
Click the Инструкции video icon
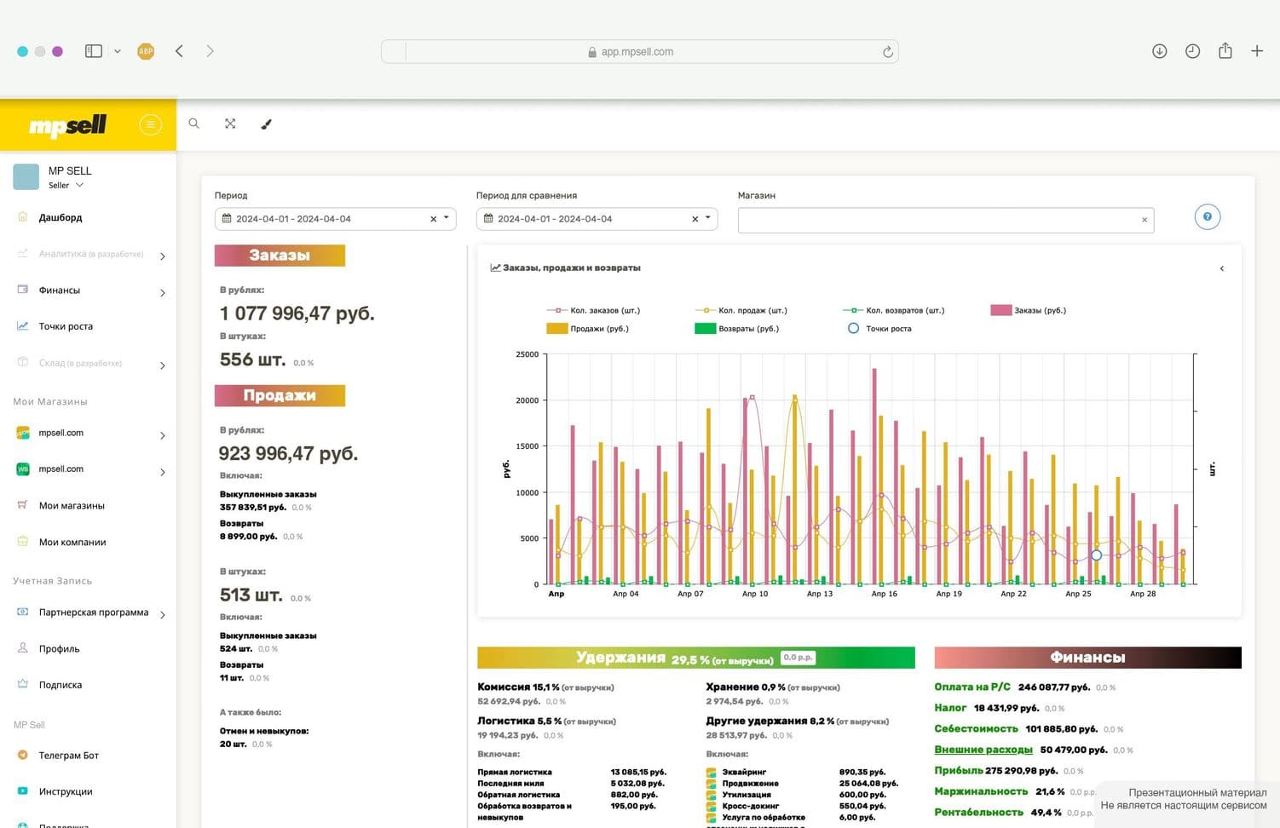[23, 791]
